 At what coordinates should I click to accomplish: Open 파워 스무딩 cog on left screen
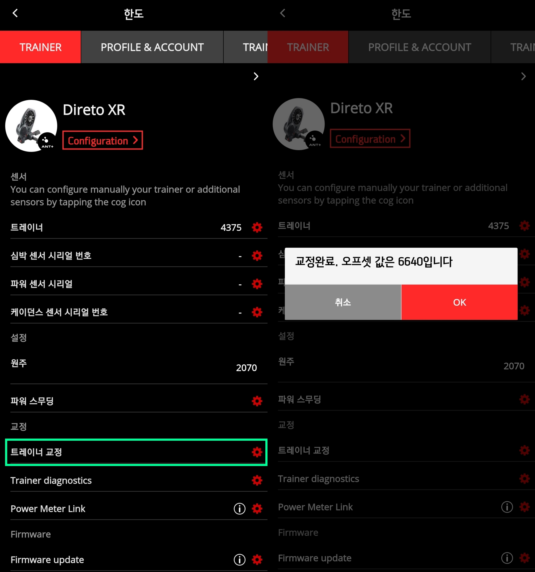click(257, 401)
